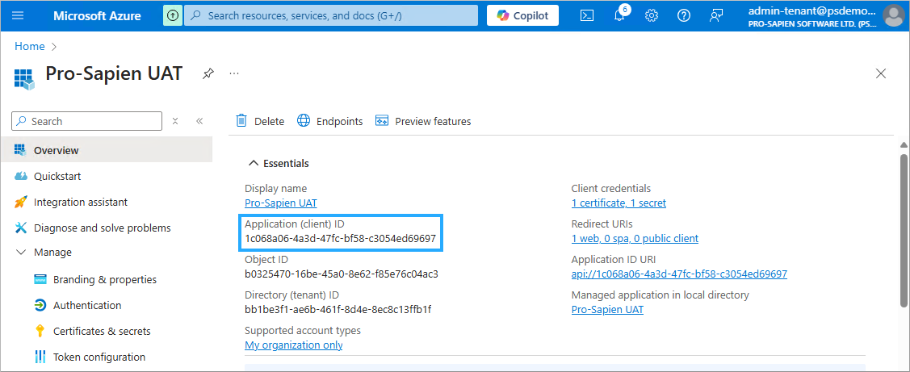
Task: Click the upgrade arrow icon beside search
Action: point(173,15)
